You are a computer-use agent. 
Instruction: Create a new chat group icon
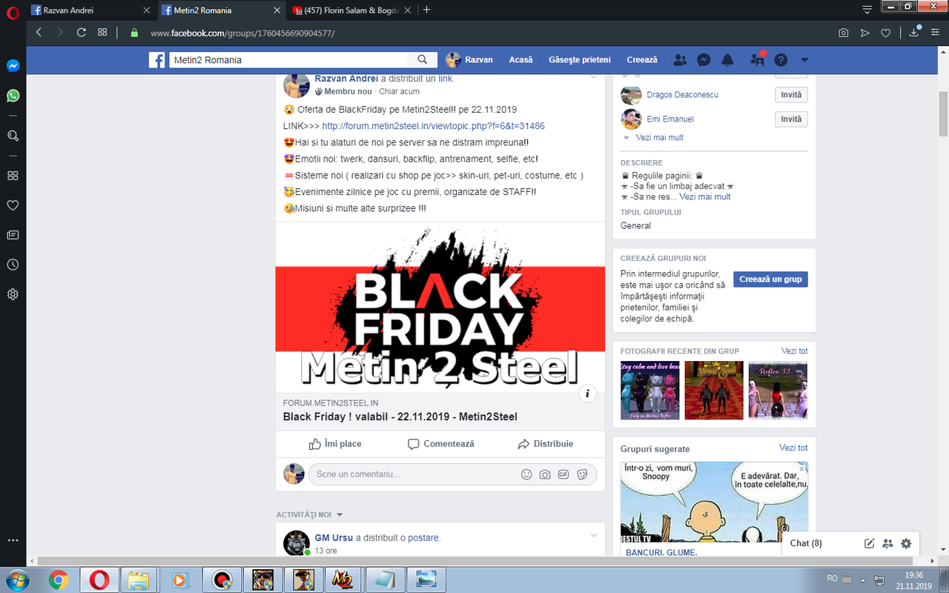887,543
